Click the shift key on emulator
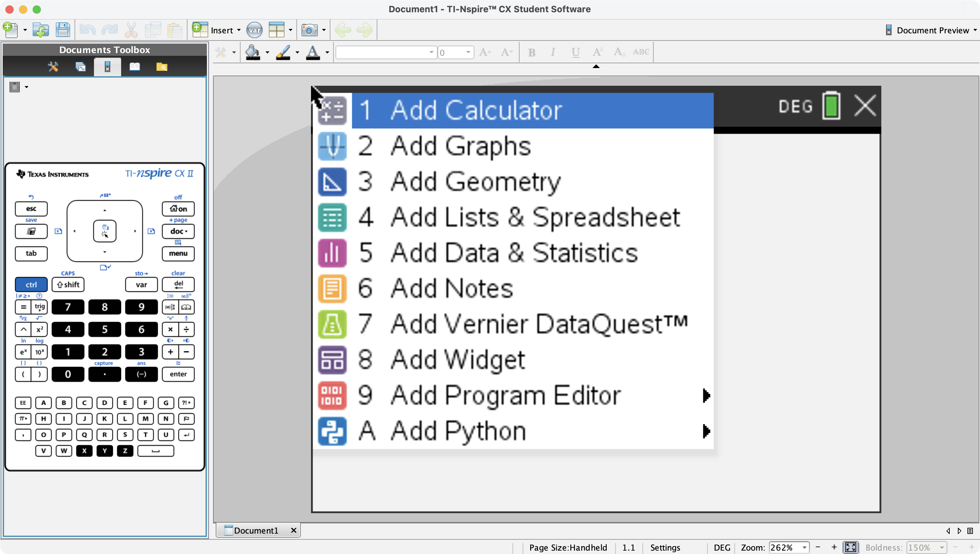 click(68, 284)
